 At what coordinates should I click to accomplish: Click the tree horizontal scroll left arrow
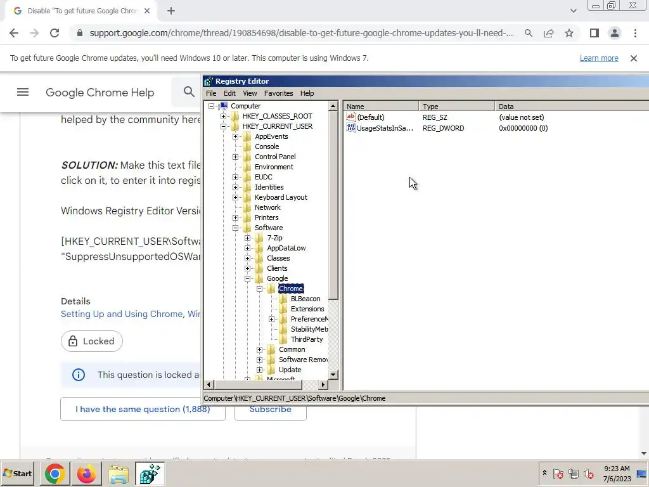[209, 385]
